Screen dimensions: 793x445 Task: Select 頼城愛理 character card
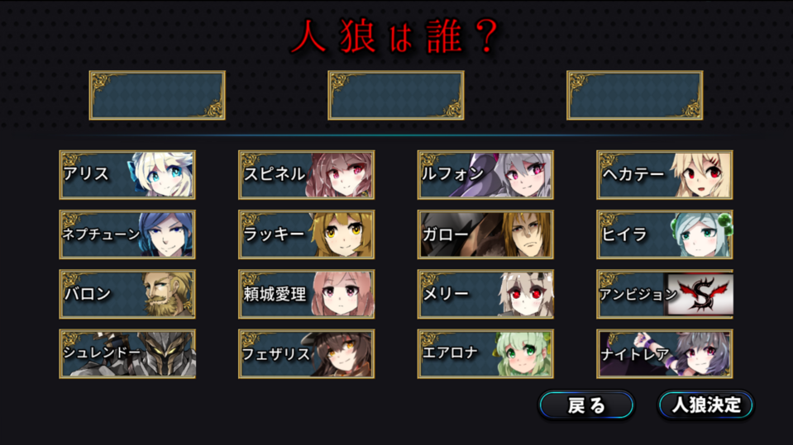(307, 294)
